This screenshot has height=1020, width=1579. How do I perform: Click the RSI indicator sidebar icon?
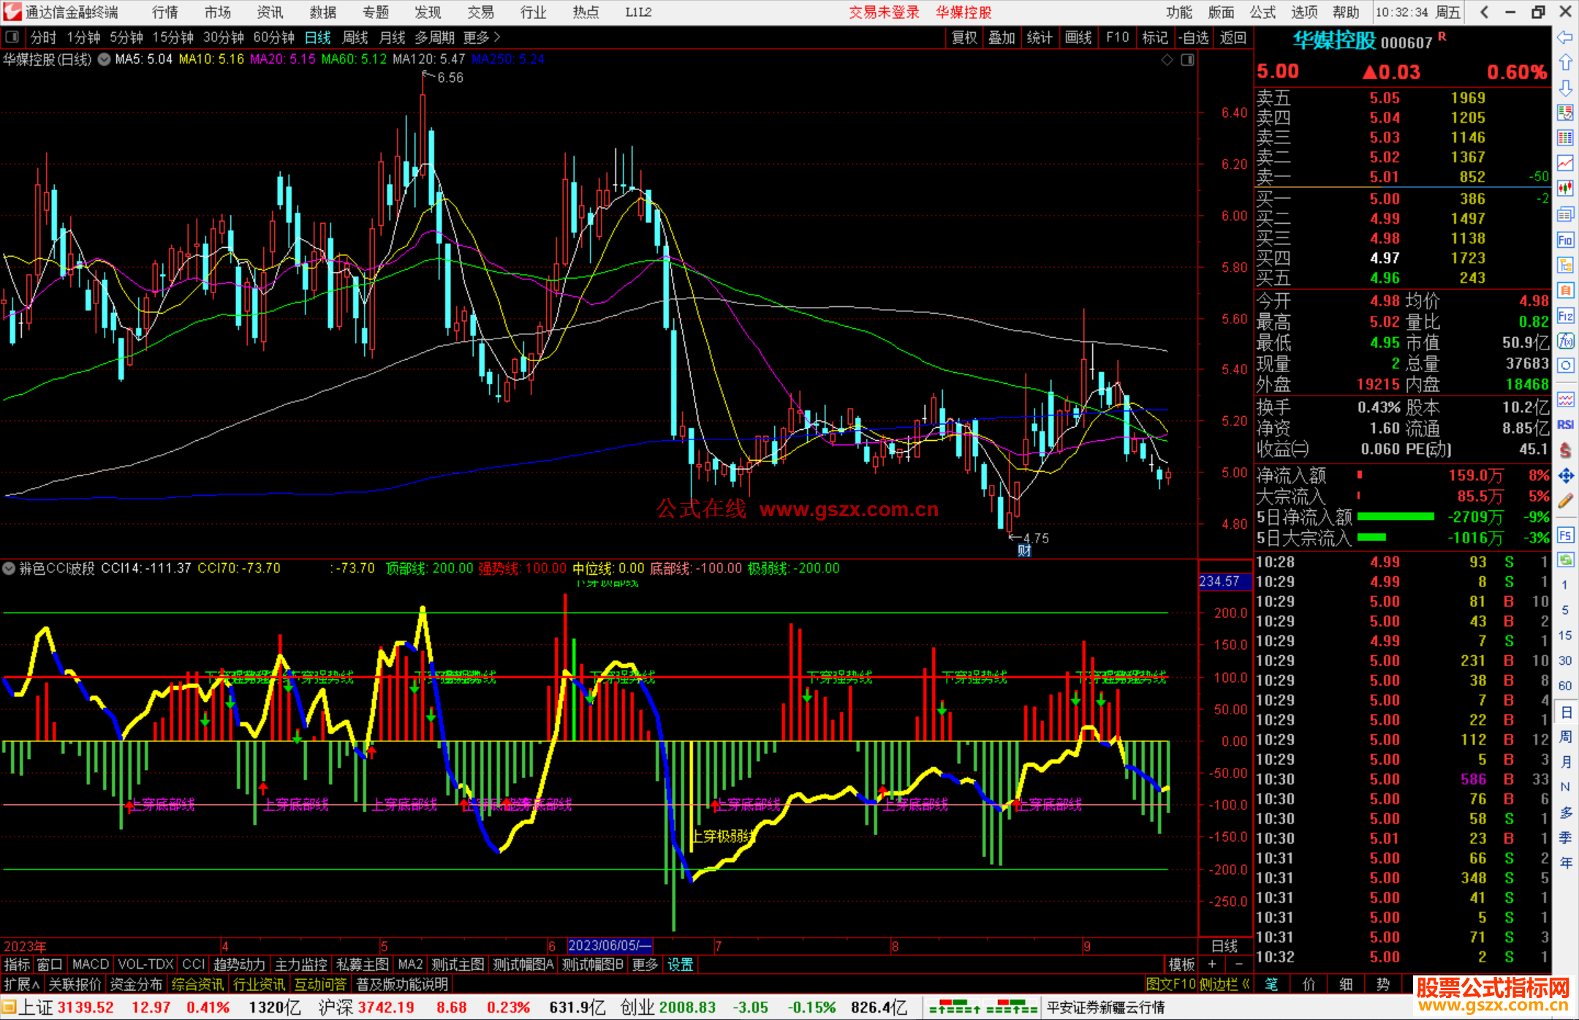pos(1565,425)
